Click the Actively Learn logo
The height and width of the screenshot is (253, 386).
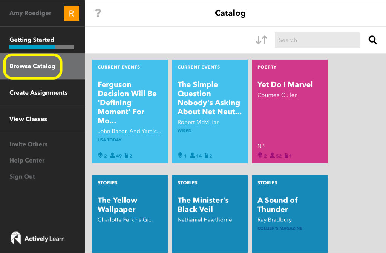click(38, 238)
